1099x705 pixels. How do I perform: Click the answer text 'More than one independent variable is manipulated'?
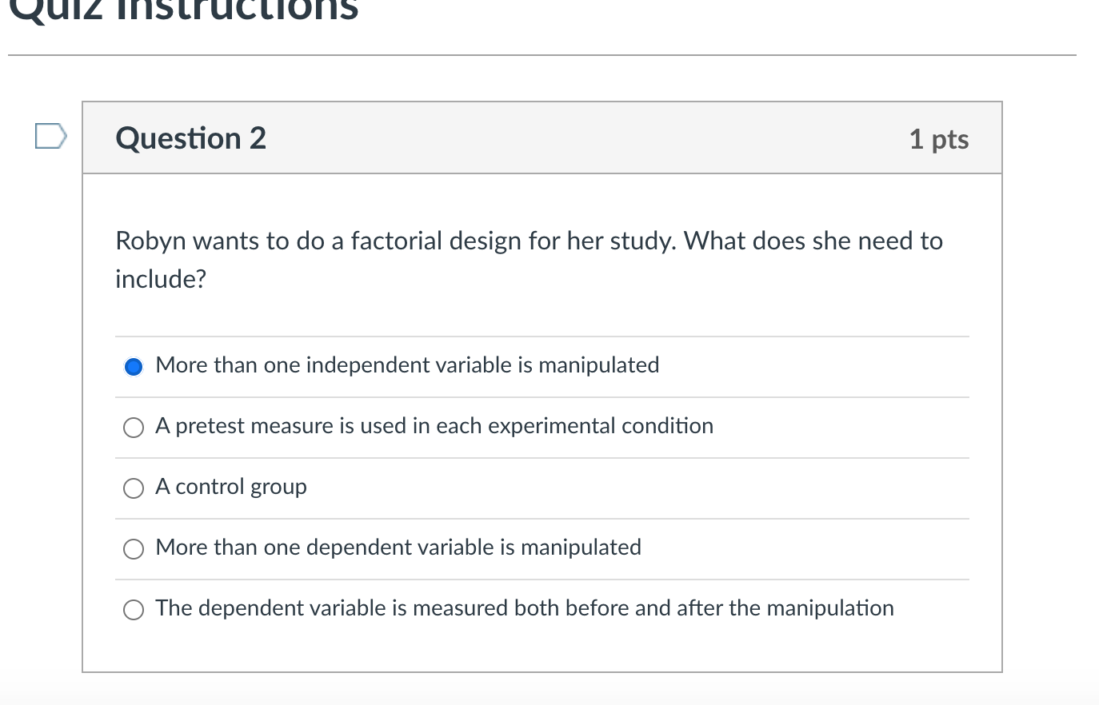(407, 365)
